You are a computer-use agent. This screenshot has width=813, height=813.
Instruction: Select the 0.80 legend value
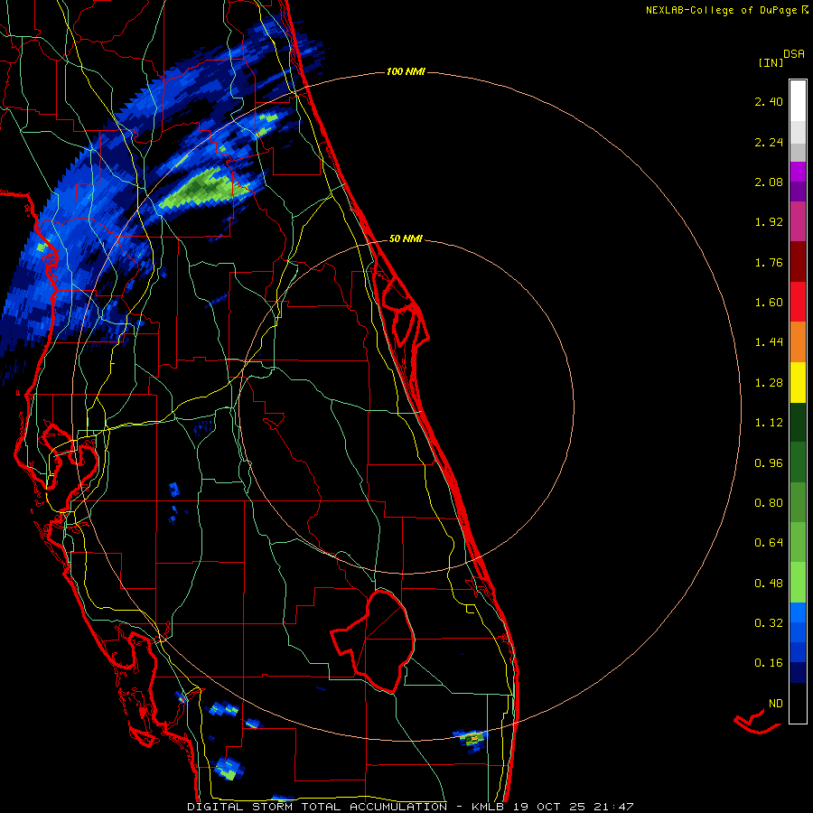(769, 503)
